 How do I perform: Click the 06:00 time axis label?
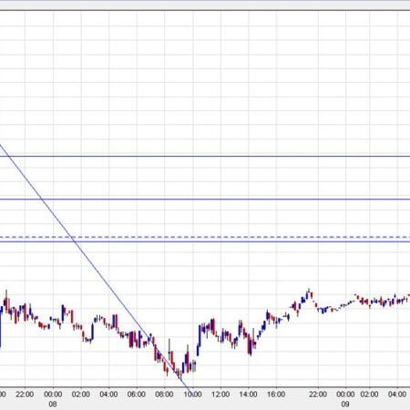[137, 395]
